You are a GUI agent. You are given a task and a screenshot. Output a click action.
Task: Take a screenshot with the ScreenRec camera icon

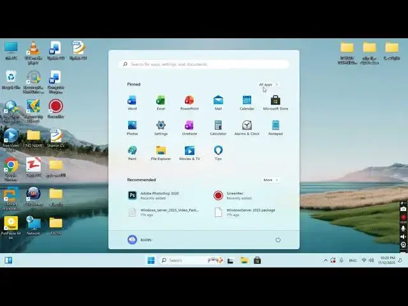(x=403, y=209)
